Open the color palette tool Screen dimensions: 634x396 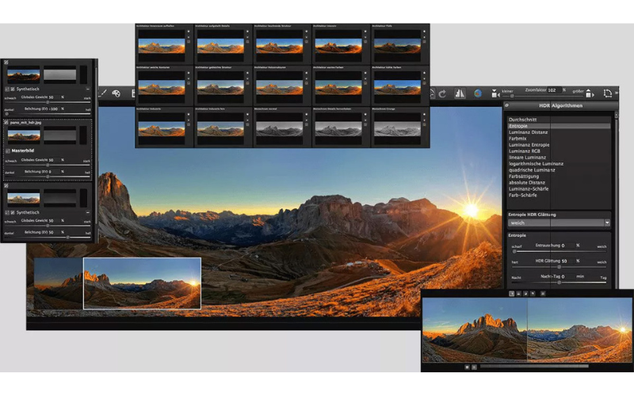(116, 93)
